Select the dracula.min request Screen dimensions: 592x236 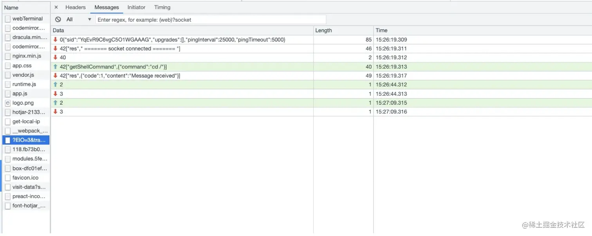26,38
